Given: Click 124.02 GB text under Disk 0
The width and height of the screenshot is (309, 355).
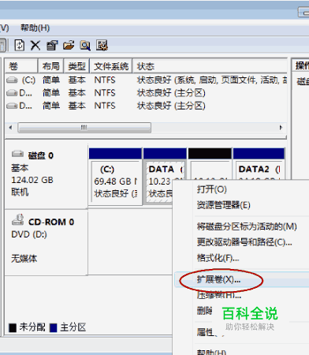Looking at the screenshot, I should click(x=32, y=180).
